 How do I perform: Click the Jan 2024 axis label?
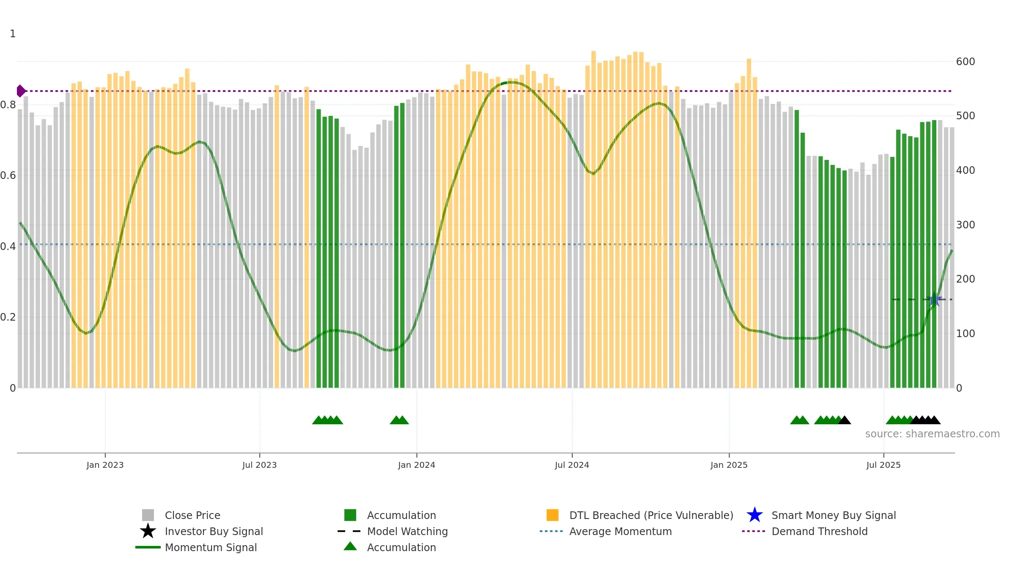(x=417, y=465)
